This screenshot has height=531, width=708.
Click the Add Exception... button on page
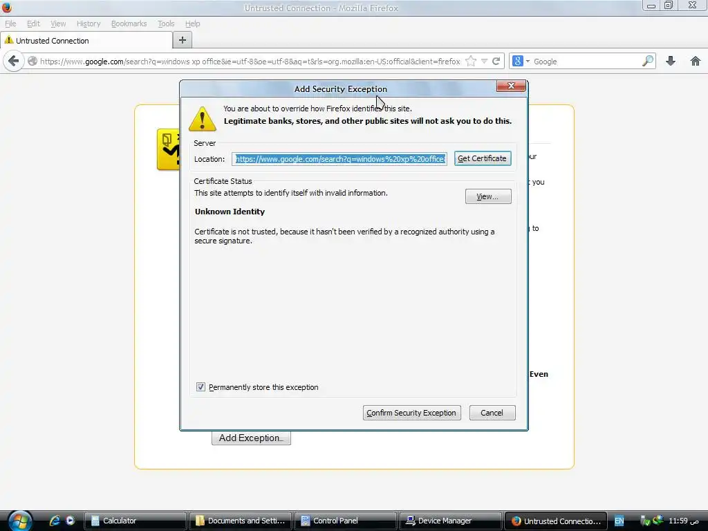pos(251,438)
